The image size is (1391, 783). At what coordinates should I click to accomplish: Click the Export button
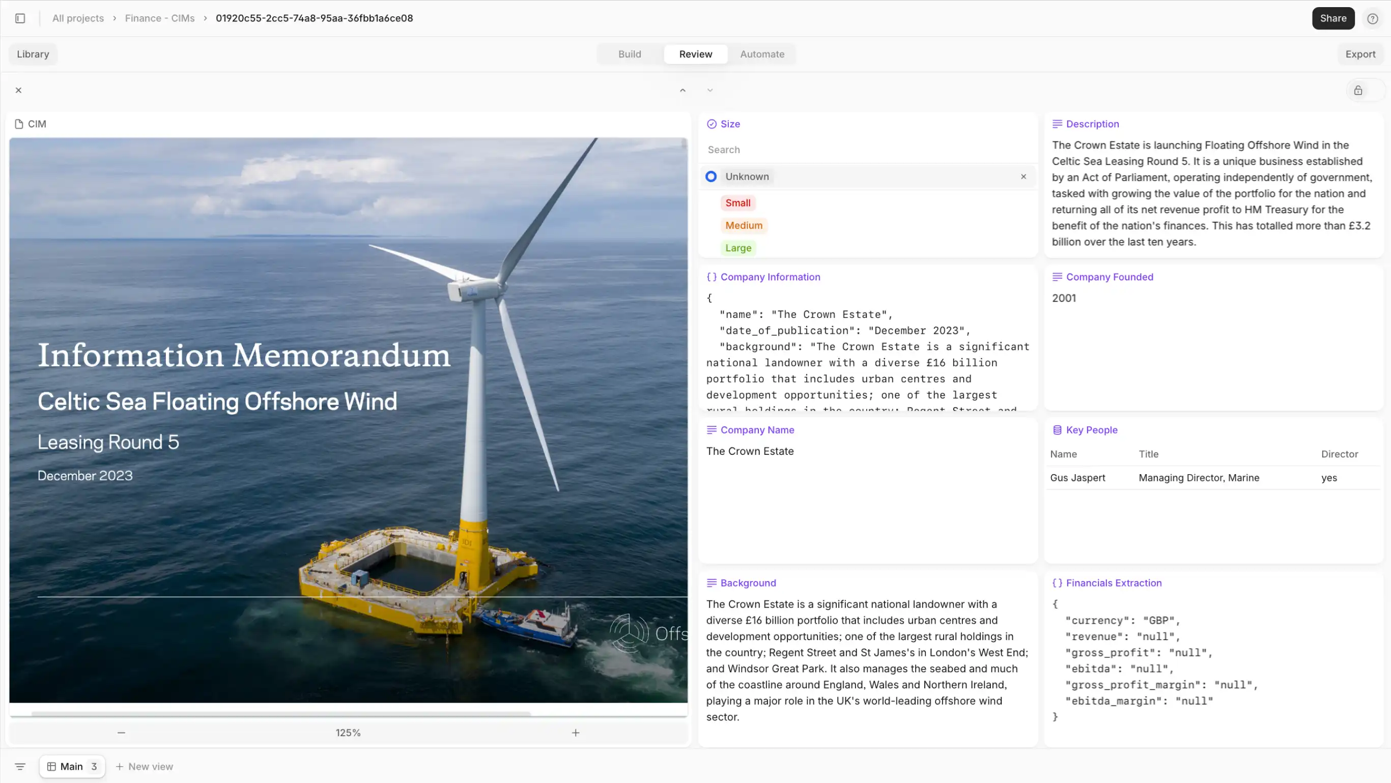pos(1360,54)
